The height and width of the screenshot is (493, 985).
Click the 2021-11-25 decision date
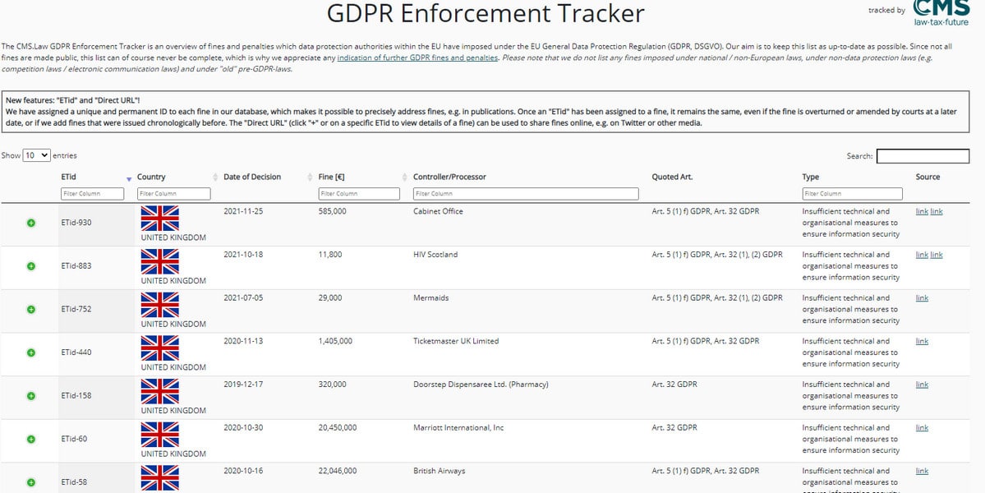coord(243,212)
